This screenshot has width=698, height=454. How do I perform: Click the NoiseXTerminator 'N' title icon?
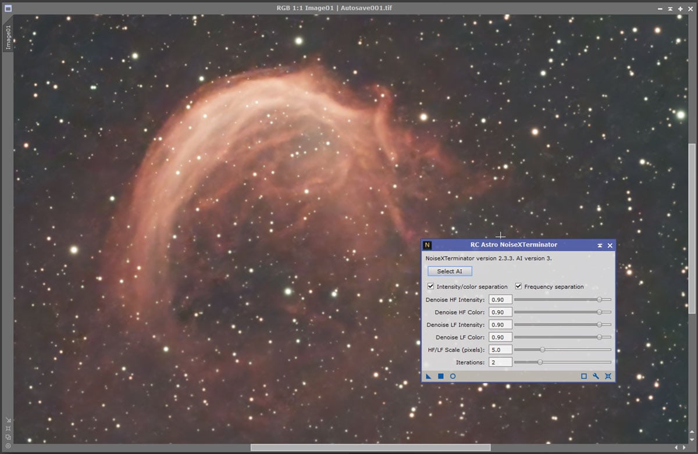pyautogui.click(x=429, y=245)
